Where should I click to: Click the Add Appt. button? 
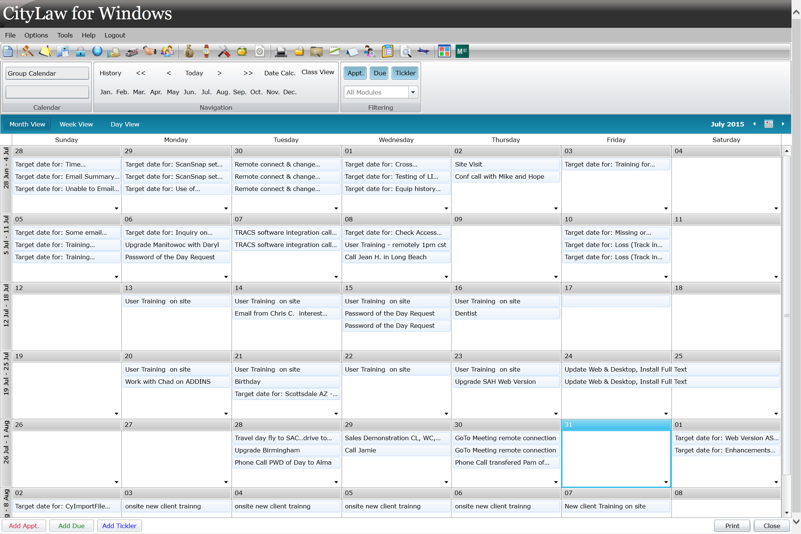point(24,525)
